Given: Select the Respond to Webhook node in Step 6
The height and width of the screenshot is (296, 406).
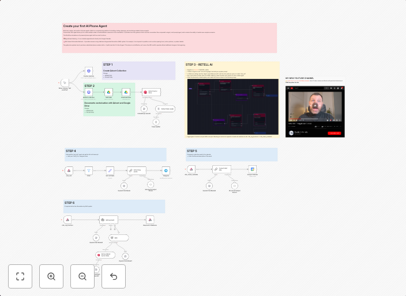Looking at the screenshot, I should [x=150, y=220].
